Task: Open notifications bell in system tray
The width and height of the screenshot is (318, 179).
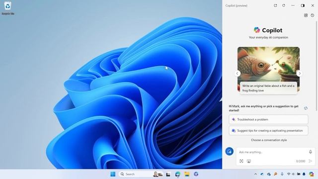Action: point(304,174)
